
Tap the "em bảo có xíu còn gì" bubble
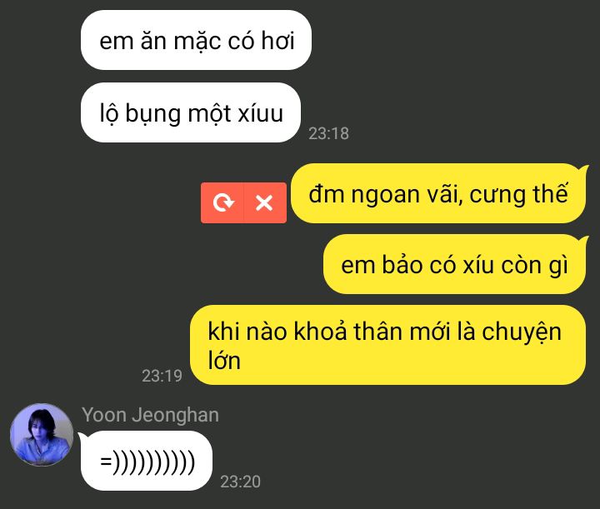pos(455,264)
